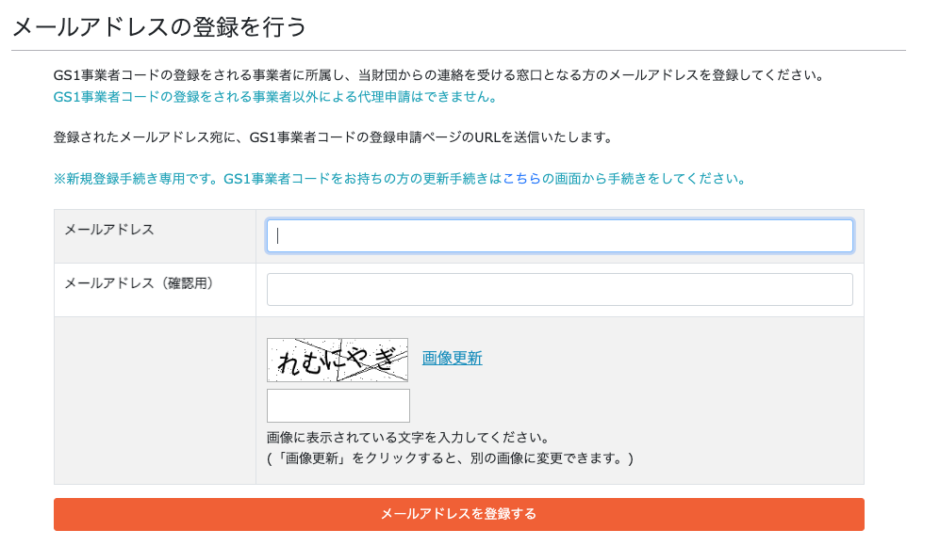Screen dimensions: 940x546
Task: Click inside the character verification box
Action: tap(338, 405)
